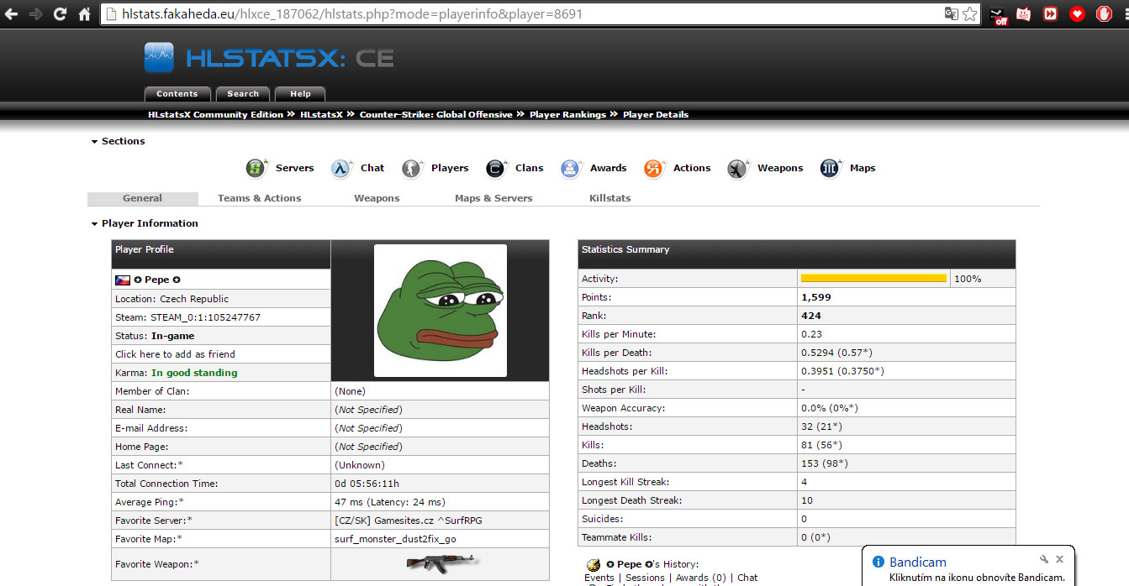Click the Servers text link
Screen dimensions: 1129x586
[295, 168]
